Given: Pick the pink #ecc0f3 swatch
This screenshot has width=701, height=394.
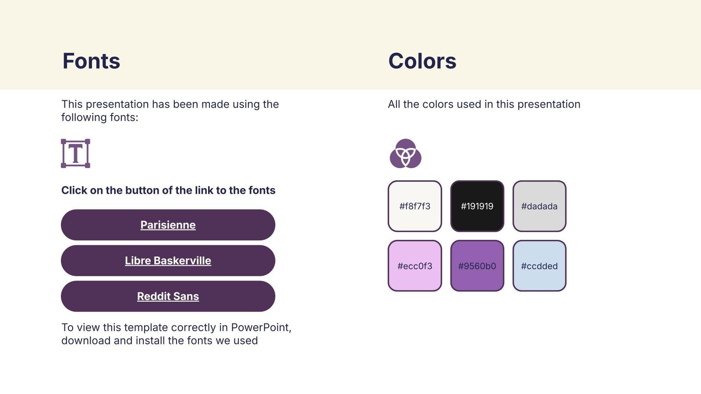Looking at the screenshot, I should click(x=415, y=266).
